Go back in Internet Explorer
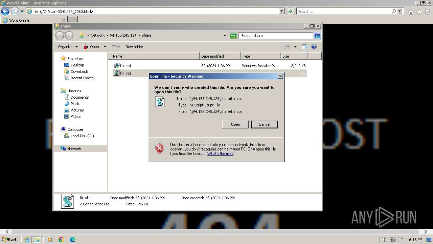 (5, 12)
